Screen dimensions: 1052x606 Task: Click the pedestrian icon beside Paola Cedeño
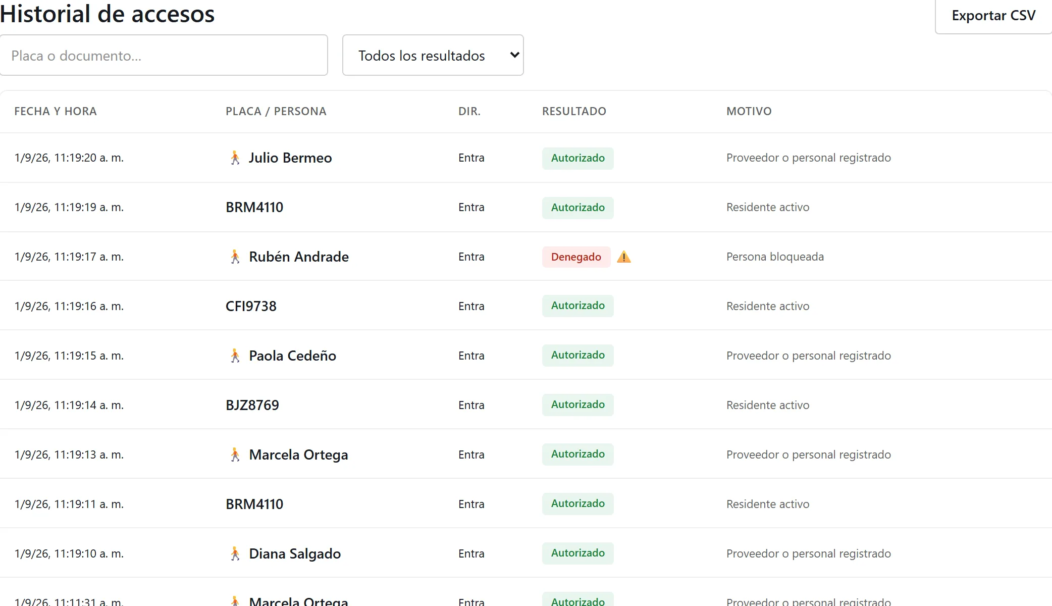pyautogui.click(x=235, y=356)
